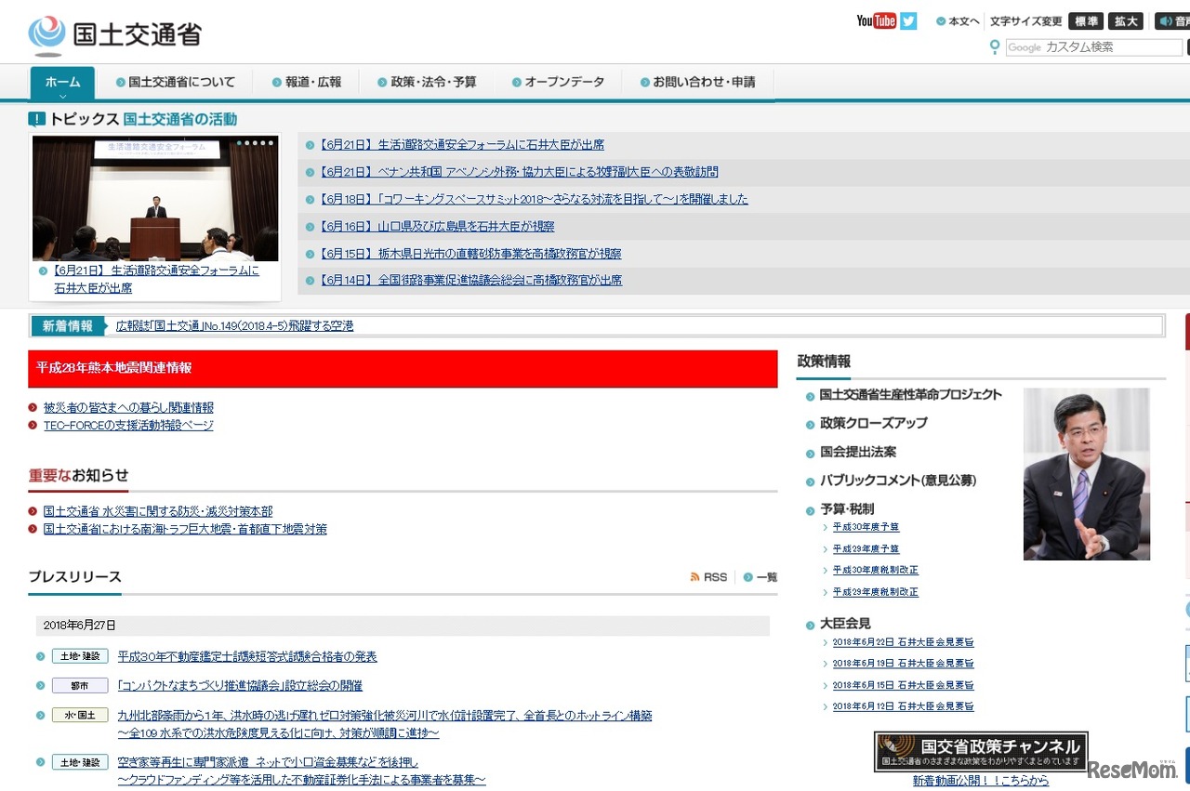The height and width of the screenshot is (791, 1190).
Task: Switch to the ホーム tab
Action: (61, 82)
